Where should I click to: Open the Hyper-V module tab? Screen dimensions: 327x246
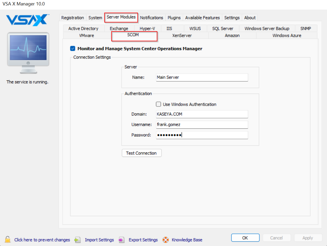[147, 28]
